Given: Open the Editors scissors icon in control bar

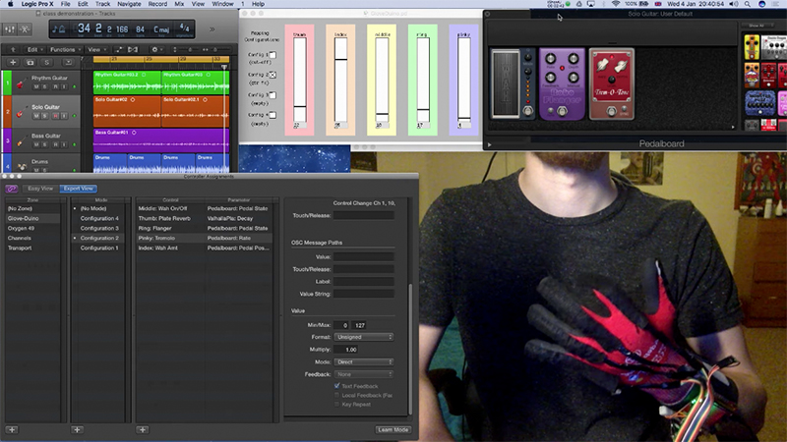Looking at the screenshot, I should pos(24,29).
